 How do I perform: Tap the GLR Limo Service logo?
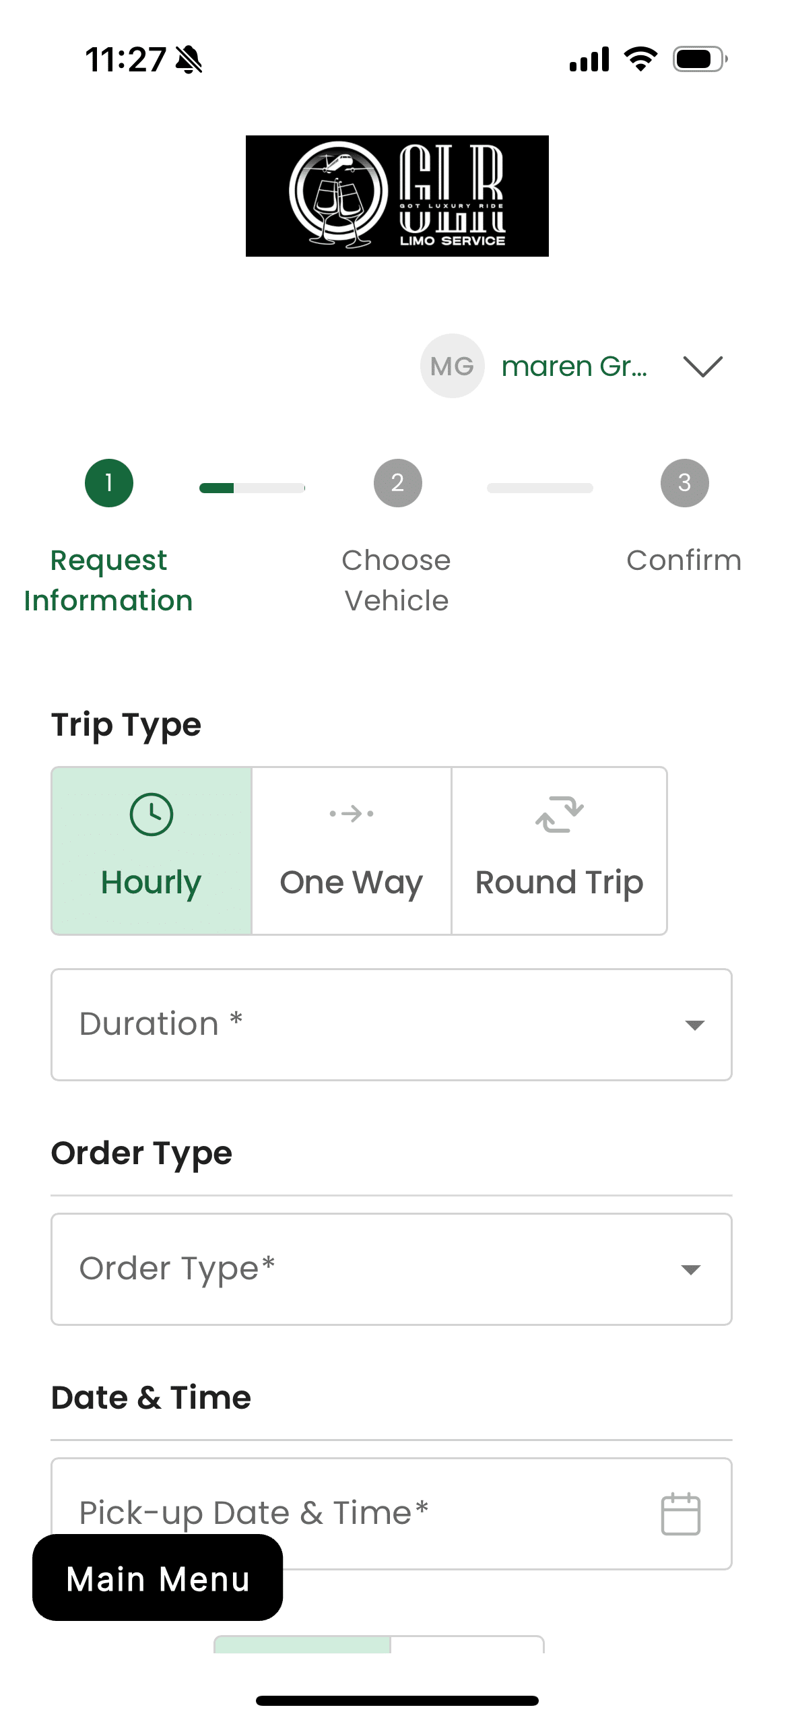(397, 195)
